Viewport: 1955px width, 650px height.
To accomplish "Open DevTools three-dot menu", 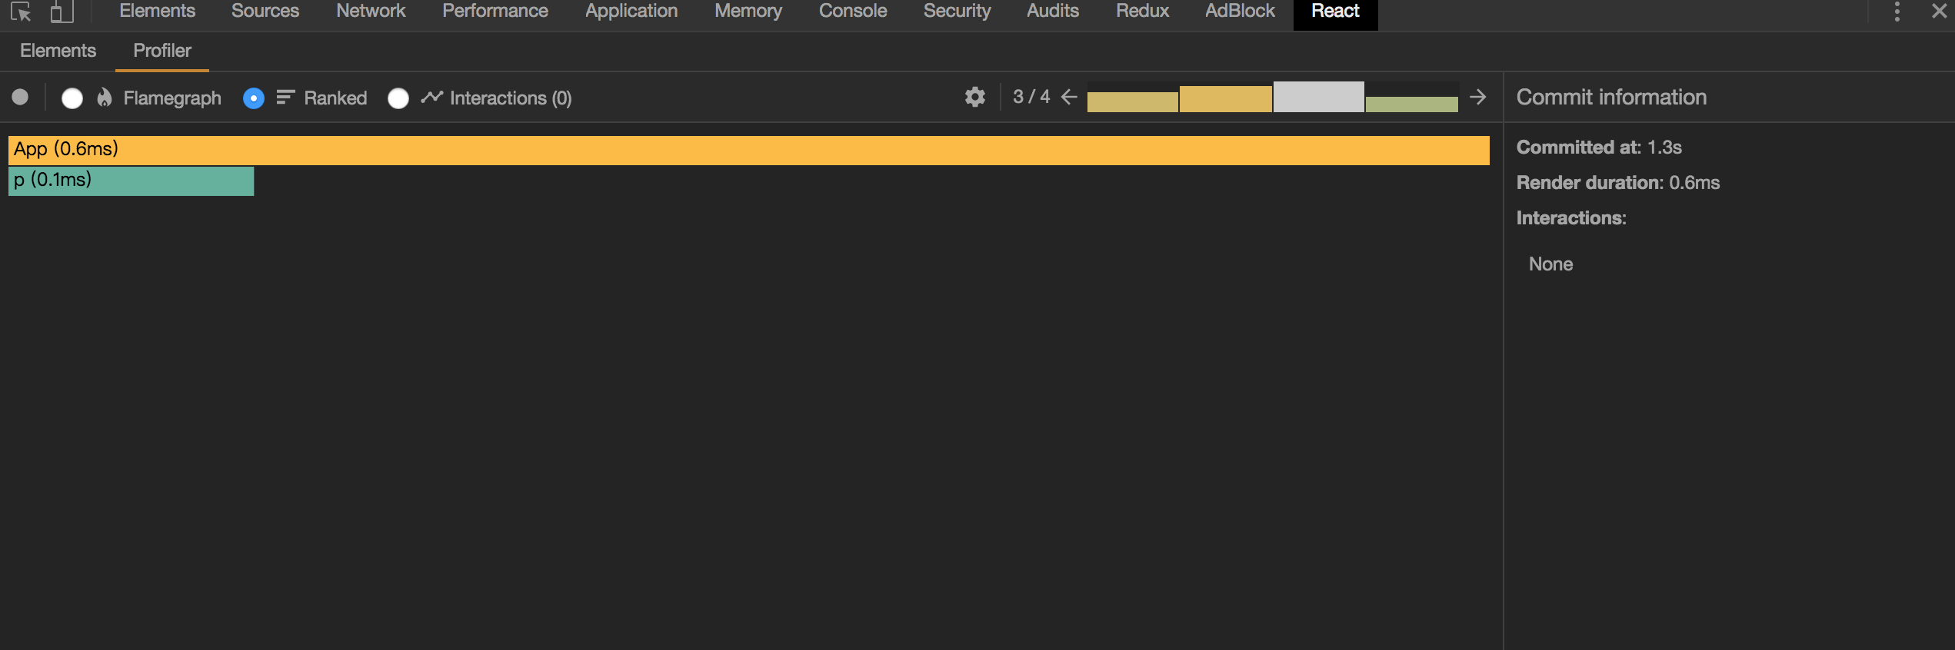I will [1897, 12].
